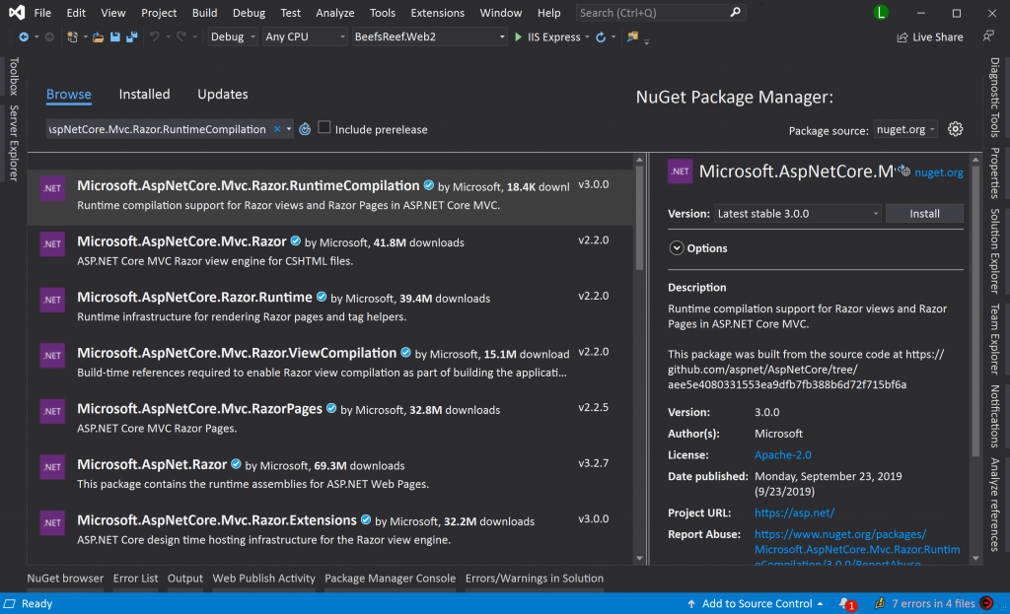Click Add to Source Control in status bar
This screenshot has width=1010, height=614.
coord(757,603)
